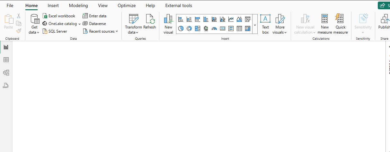
Task: Insert a donut chart visual
Action: click(189, 28)
